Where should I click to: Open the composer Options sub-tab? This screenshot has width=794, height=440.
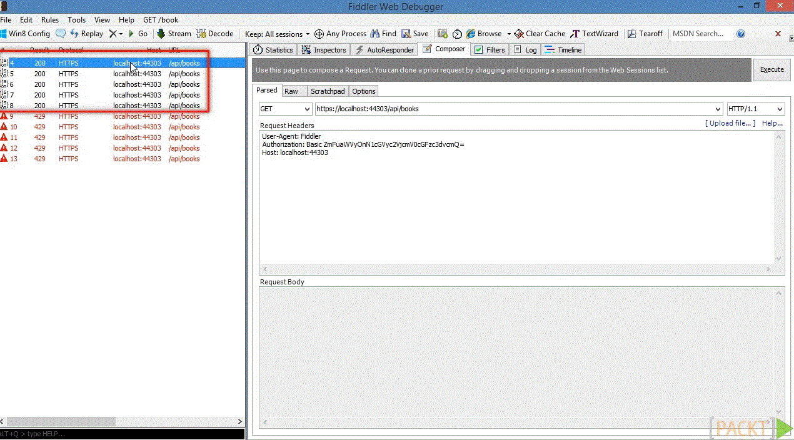click(364, 91)
